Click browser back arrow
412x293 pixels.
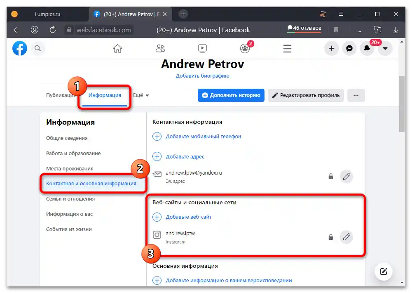[16, 30]
